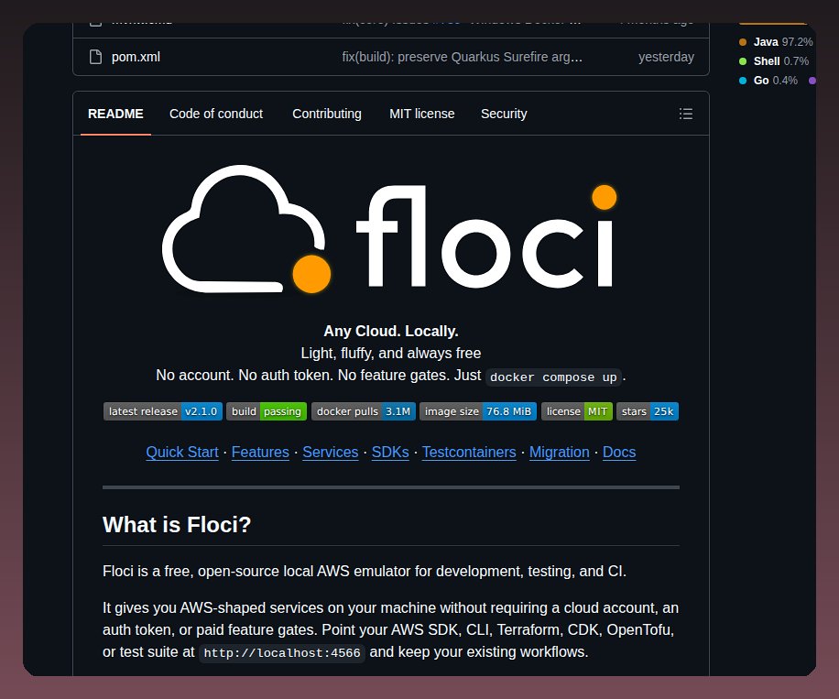Viewport: 839px width, 699px height.
Task: Click the 'latest release v2.1.0' badge
Action: tap(163, 411)
